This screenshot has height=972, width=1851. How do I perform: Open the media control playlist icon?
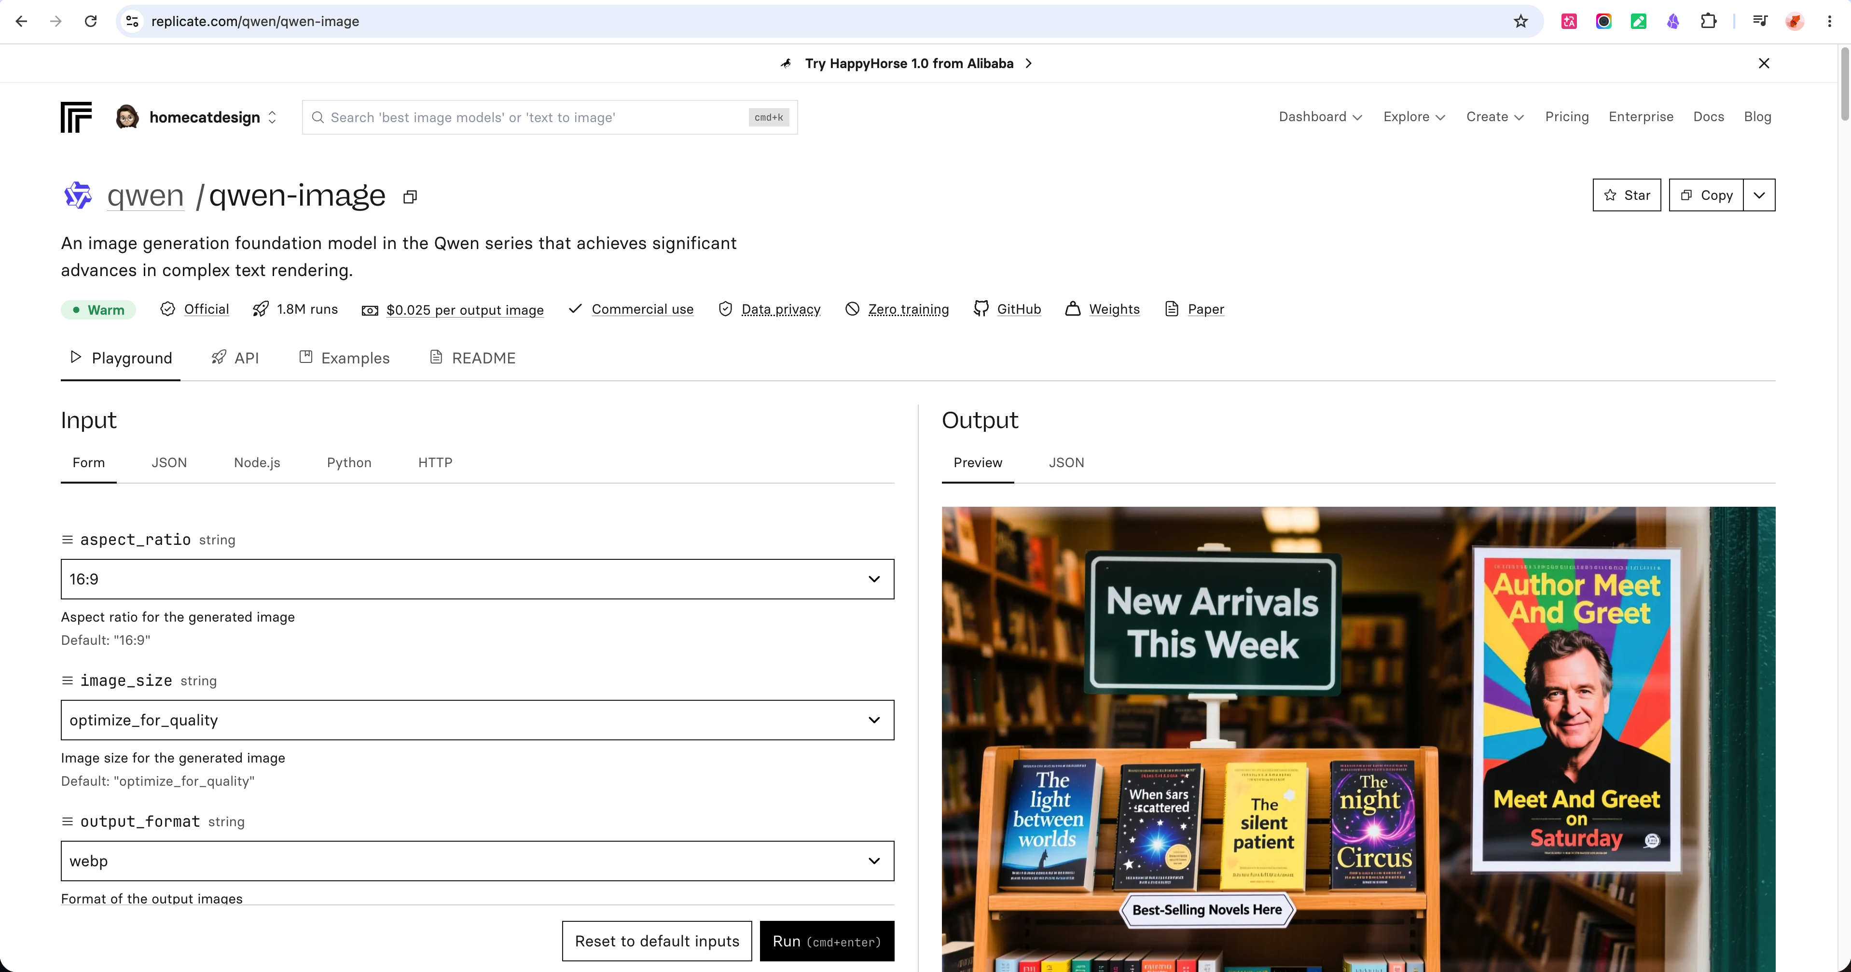(1760, 22)
